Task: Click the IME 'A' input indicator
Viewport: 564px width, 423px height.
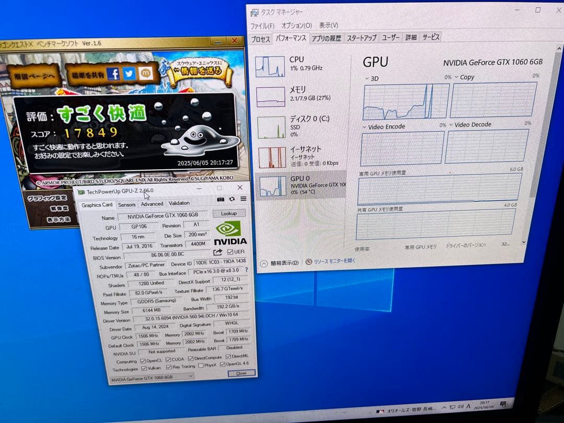Action: [x=468, y=406]
